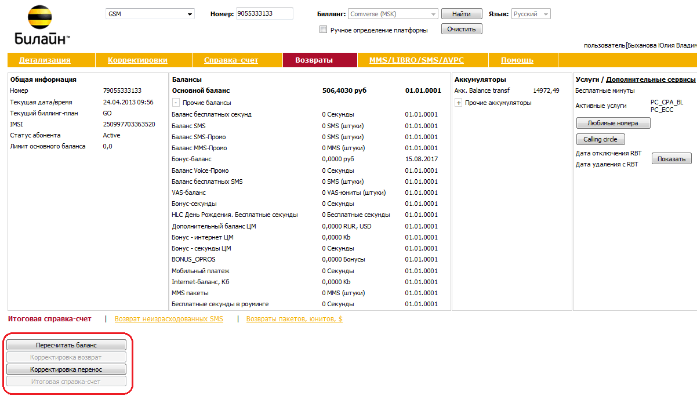The height and width of the screenshot is (399, 697).
Task: Click Дополнительный баланс ЦМ value 0,0000 RUR, USD
Action: [347, 226]
